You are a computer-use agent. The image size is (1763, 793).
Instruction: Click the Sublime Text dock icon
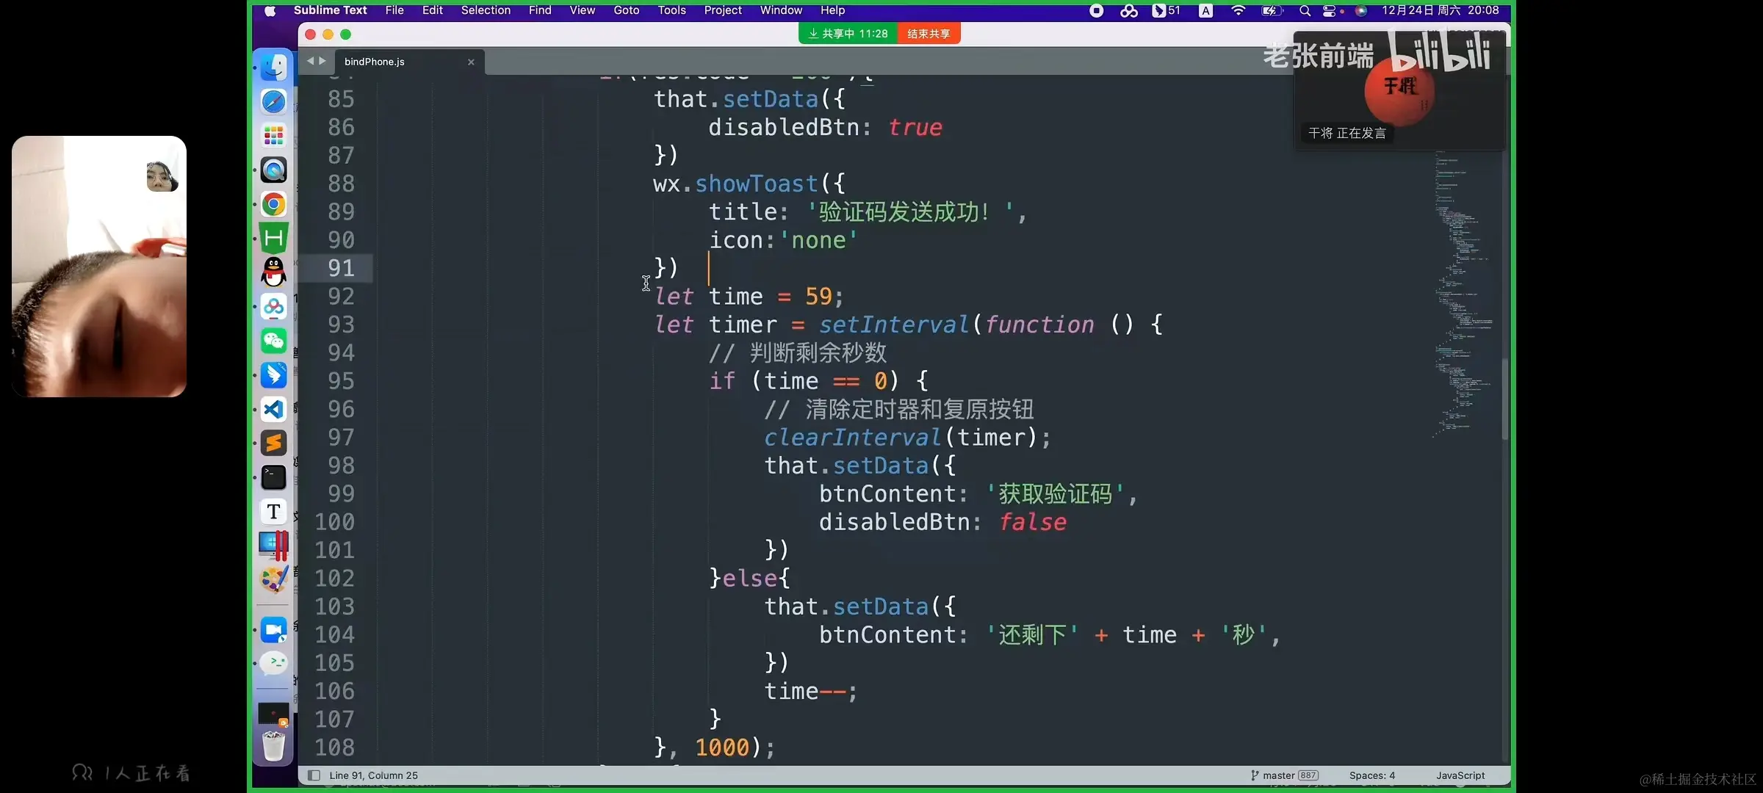tap(273, 443)
